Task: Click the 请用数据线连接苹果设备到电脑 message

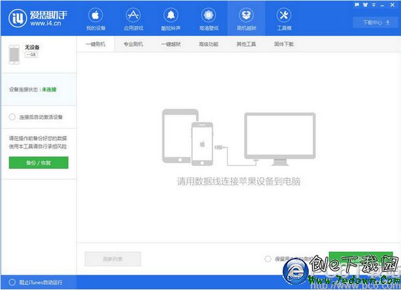Action: click(239, 182)
